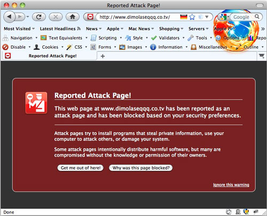This screenshot has width=267, height=216.
Task: Select the Reported Attack Page! tab
Action: click(x=49, y=56)
